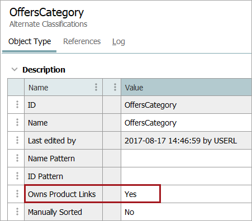
Task: Click the OffersCategory page title
Action: tap(46, 12)
